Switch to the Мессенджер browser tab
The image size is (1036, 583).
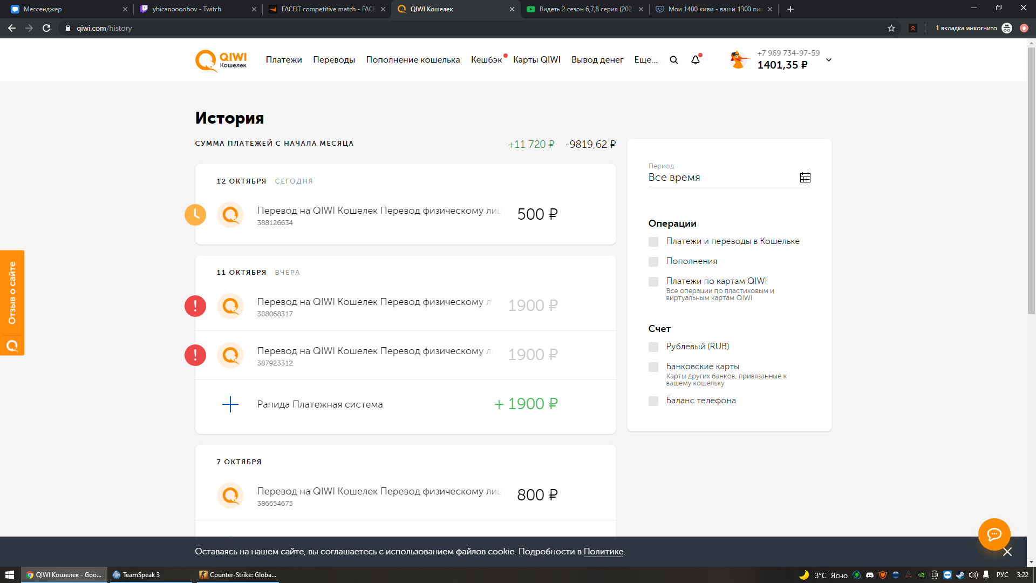click(x=67, y=9)
